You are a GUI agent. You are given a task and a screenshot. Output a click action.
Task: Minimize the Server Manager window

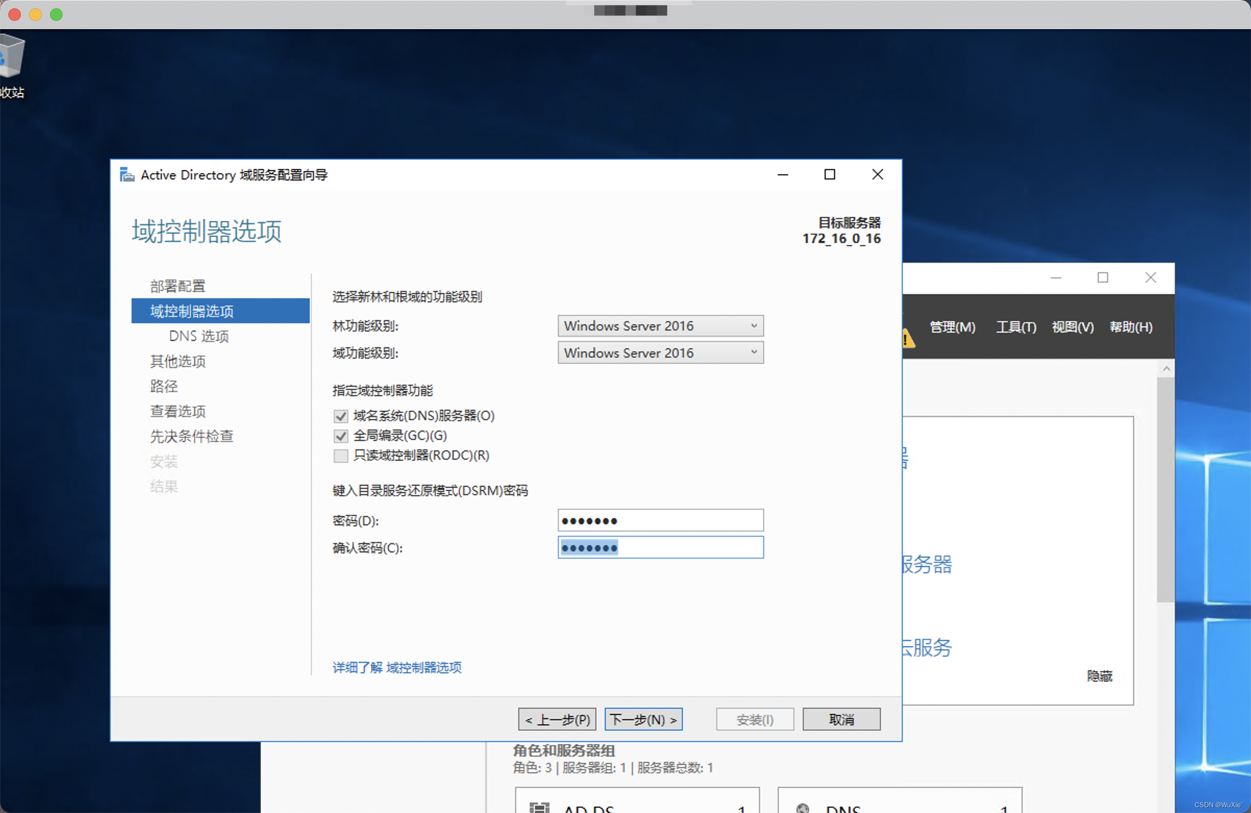pyautogui.click(x=1056, y=277)
